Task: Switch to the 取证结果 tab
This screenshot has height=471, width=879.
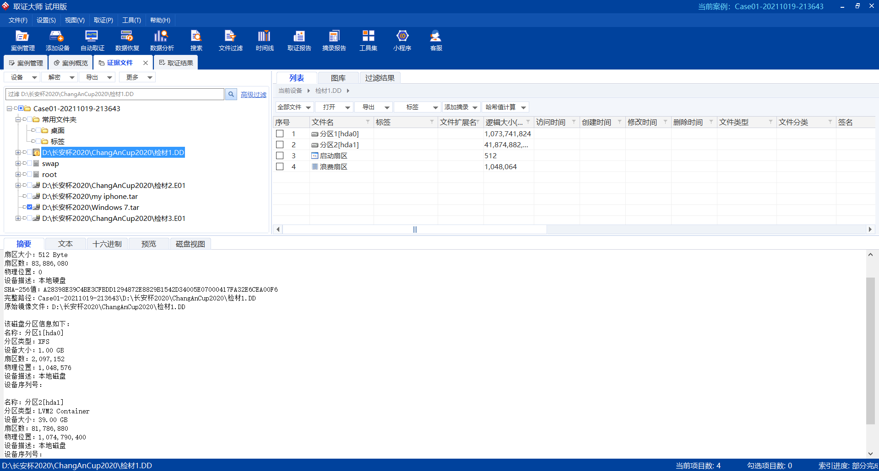Action: tap(176, 63)
